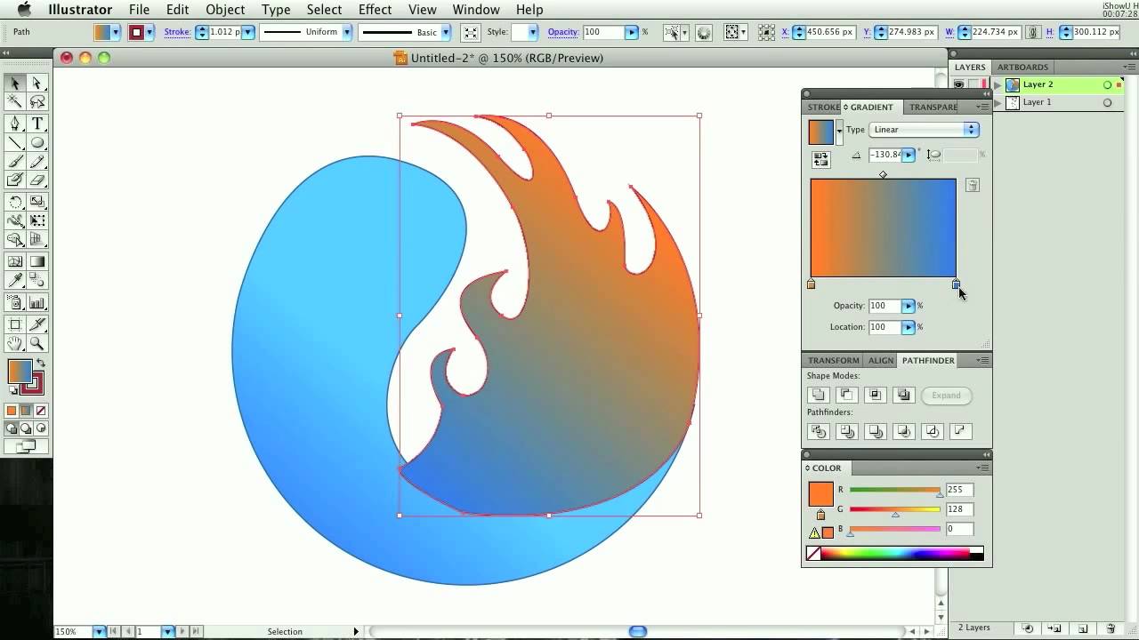This screenshot has width=1139, height=640.
Task: Click Minus Front shape mode icon
Action: coord(846,396)
